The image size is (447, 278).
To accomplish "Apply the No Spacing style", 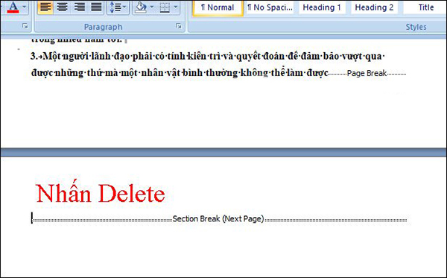I will tap(270, 7).
